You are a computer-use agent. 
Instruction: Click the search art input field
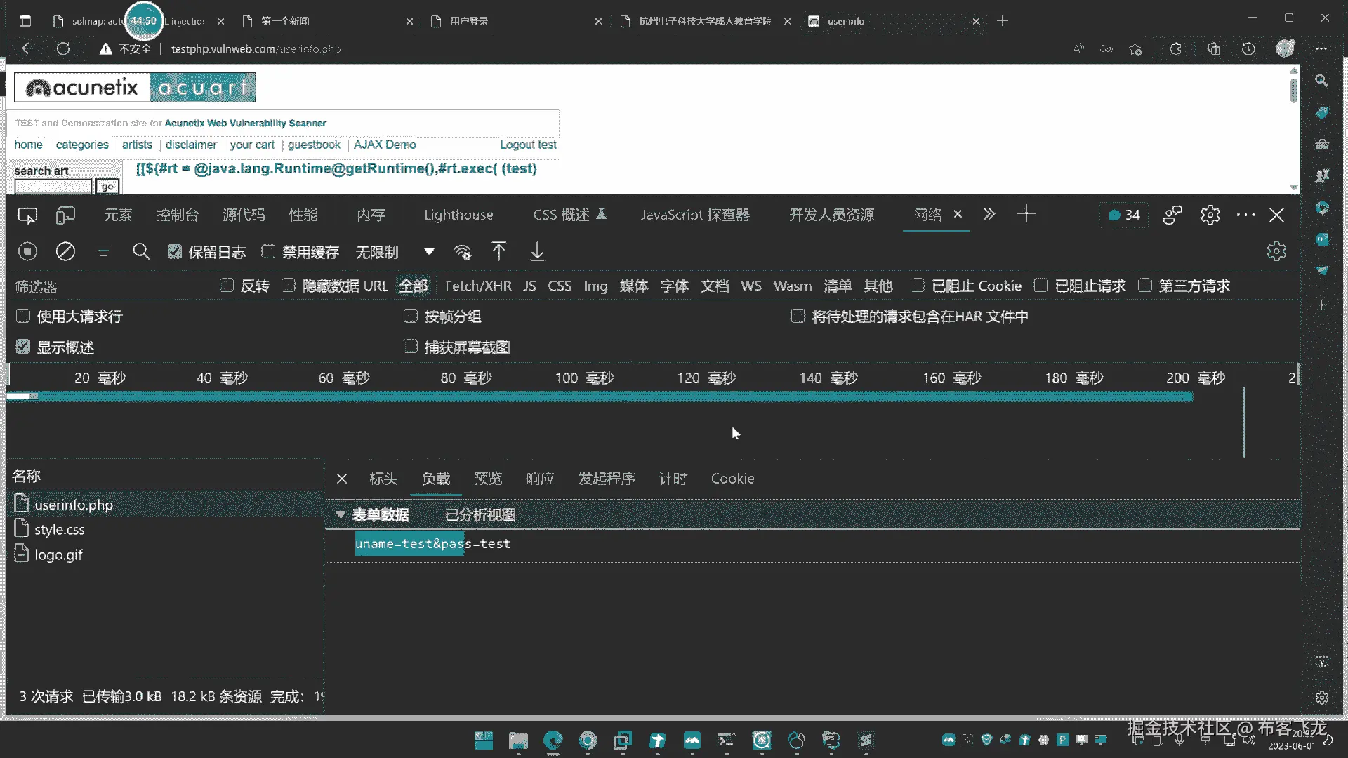[x=53, y=186]
